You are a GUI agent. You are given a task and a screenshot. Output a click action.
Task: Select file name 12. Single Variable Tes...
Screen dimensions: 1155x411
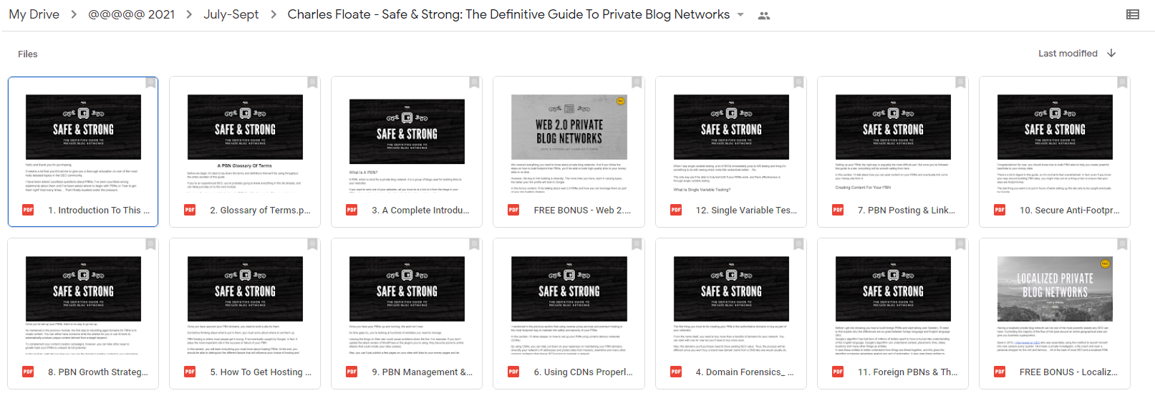coord(746,210)
